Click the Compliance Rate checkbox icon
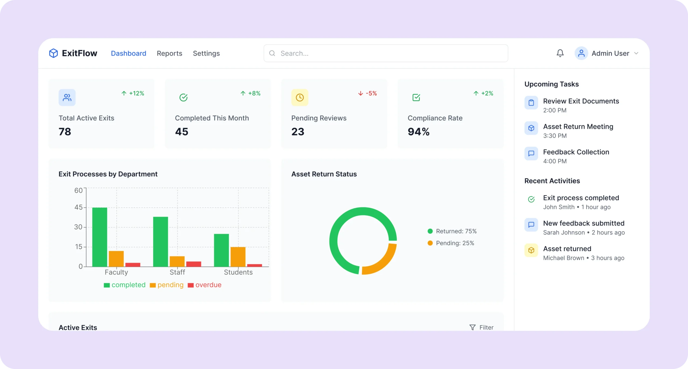The height and width of the screenshot is (369, 688). pos(416,97)
